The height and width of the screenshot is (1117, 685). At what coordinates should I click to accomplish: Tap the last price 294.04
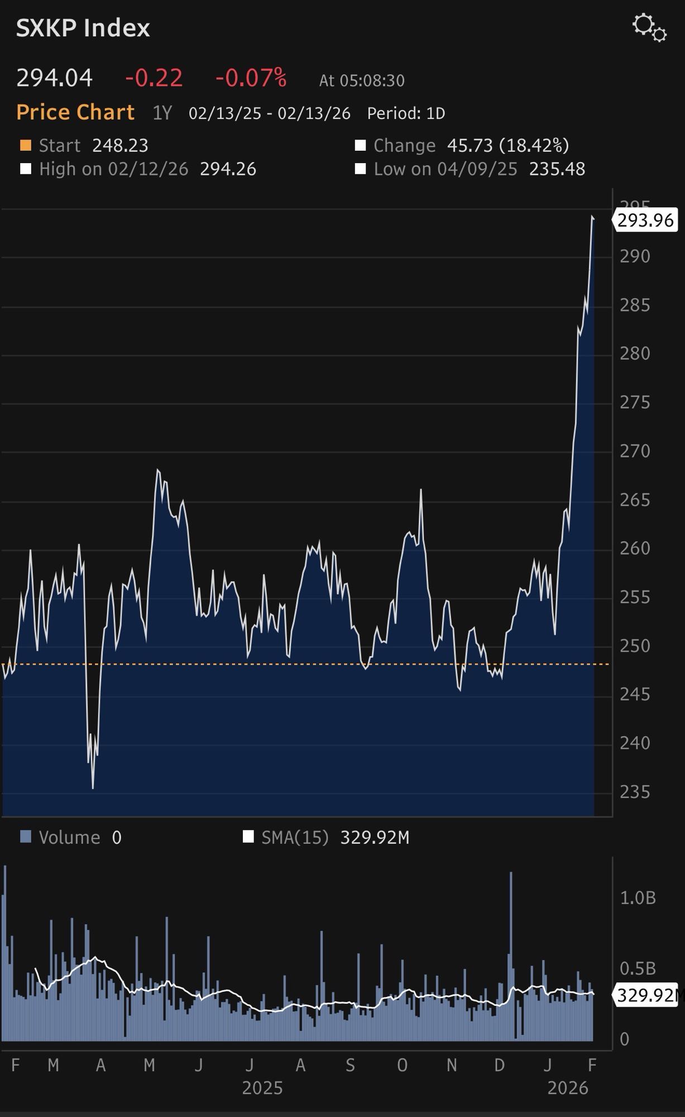point(54,78)
